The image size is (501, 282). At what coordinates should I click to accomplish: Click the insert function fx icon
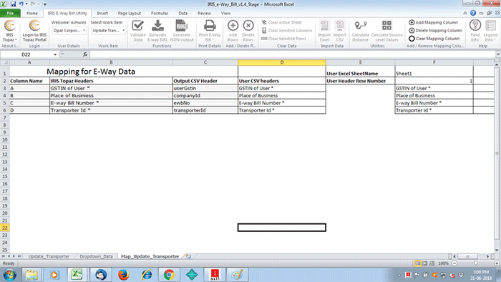tap(85, 54)
